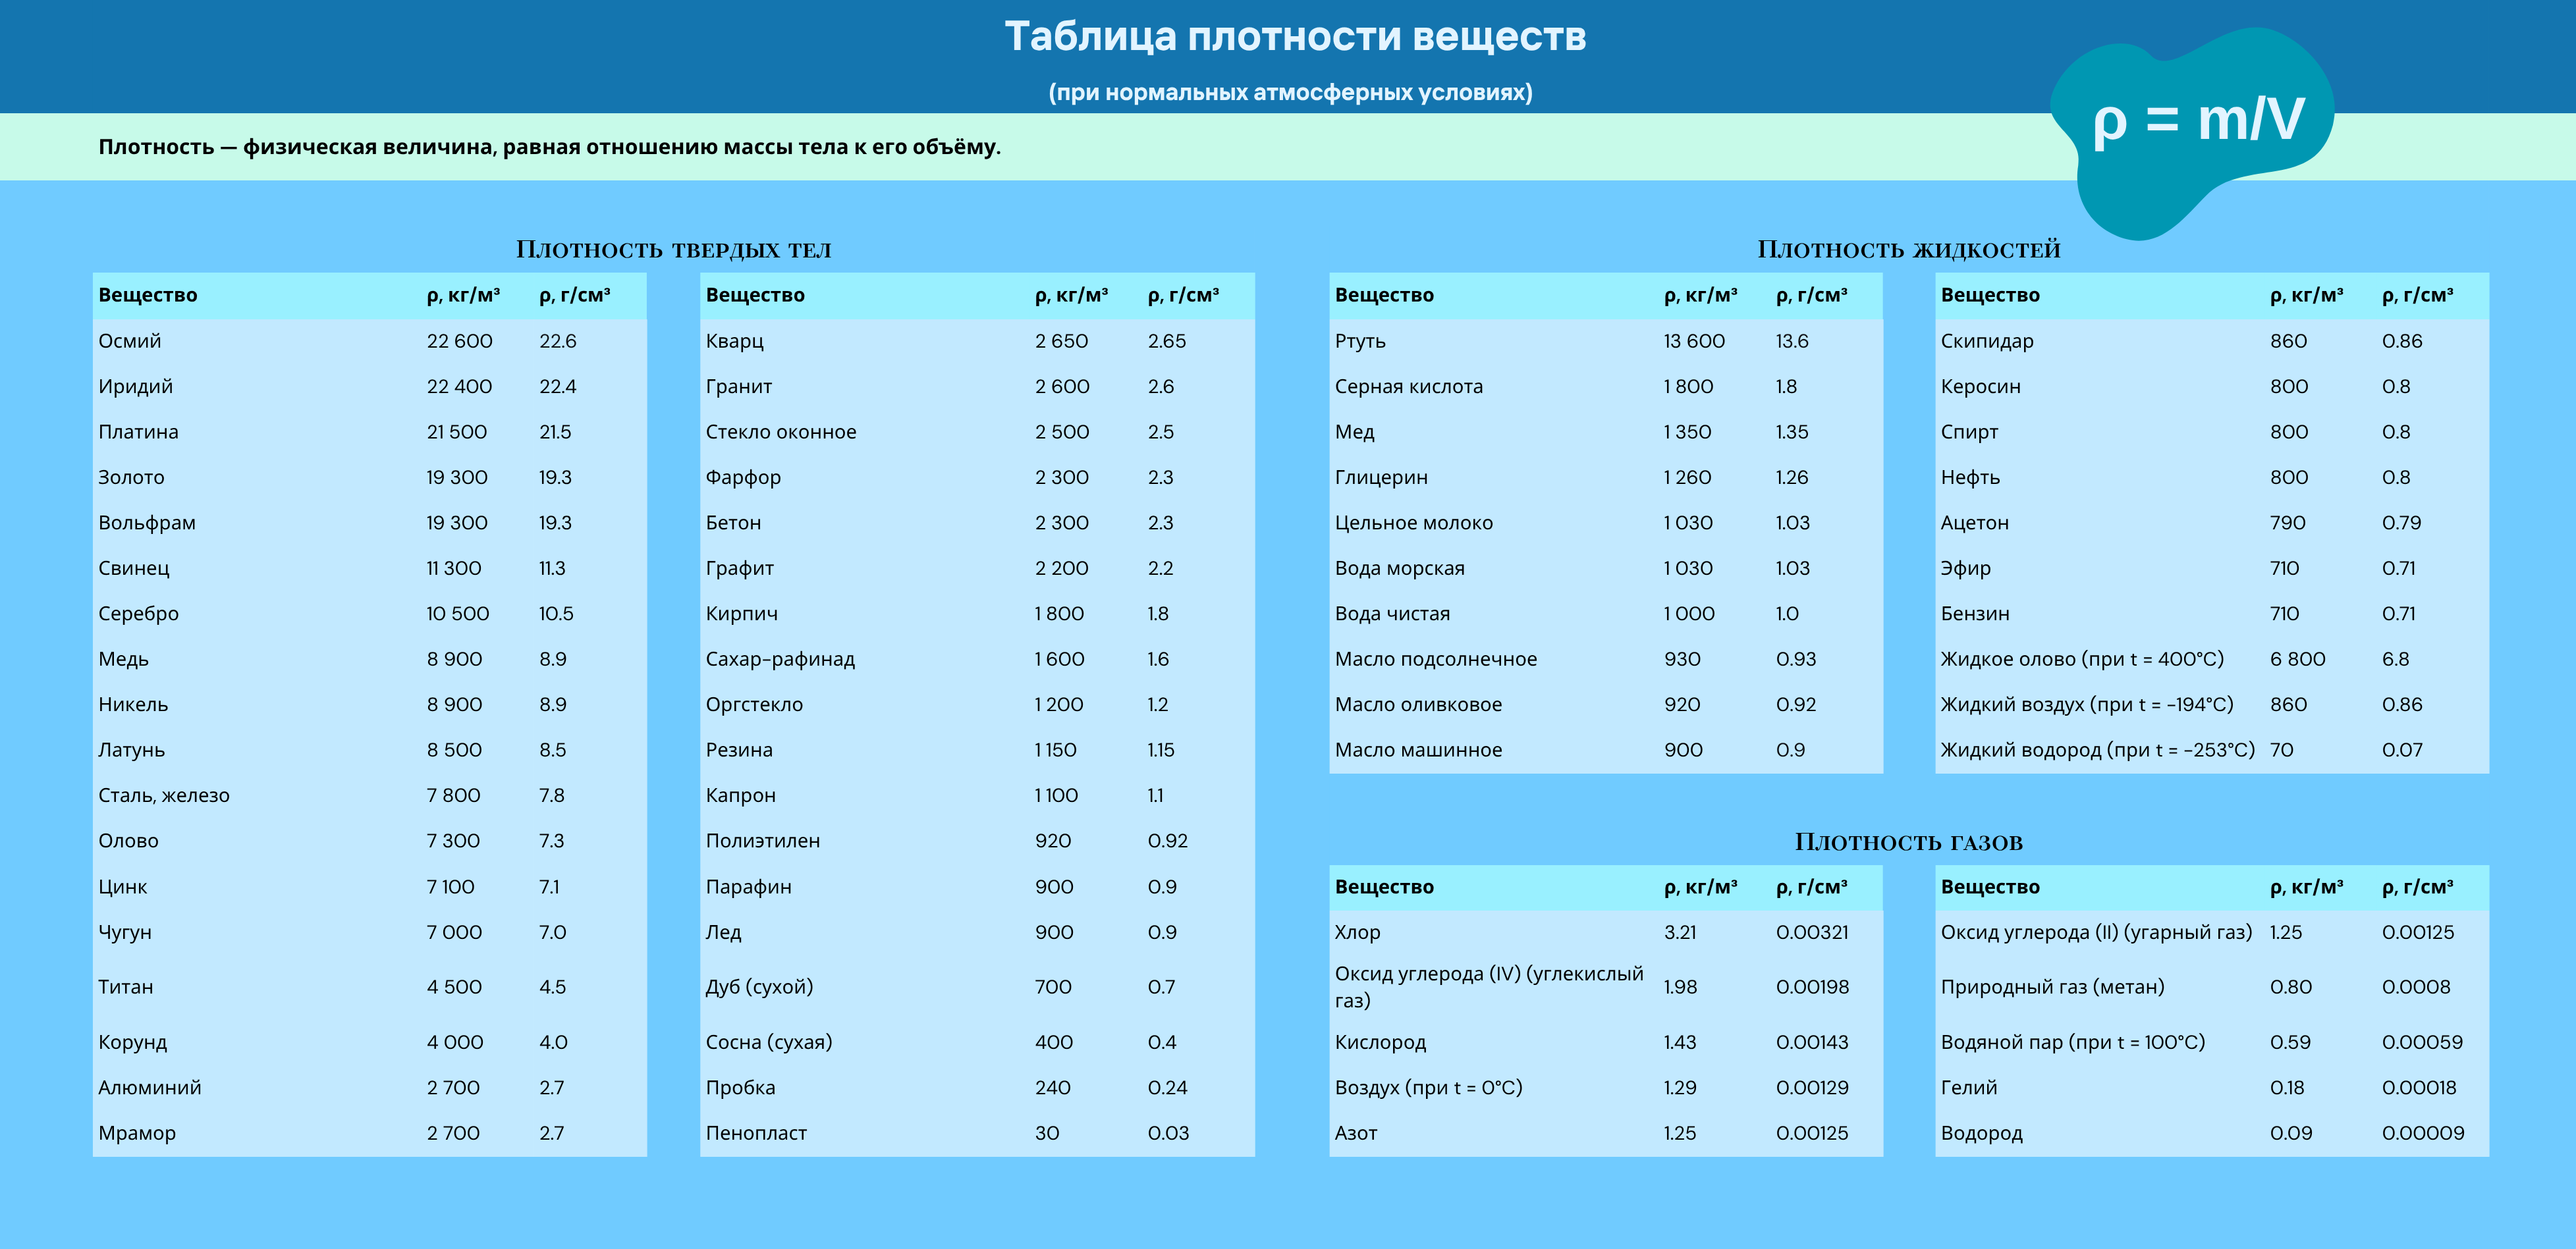The height and width of the screenshot is (1249, 2576).
Task: Select the subtitle при нормальных атмосферных условиях
Action: click(x=1288, y=92)
